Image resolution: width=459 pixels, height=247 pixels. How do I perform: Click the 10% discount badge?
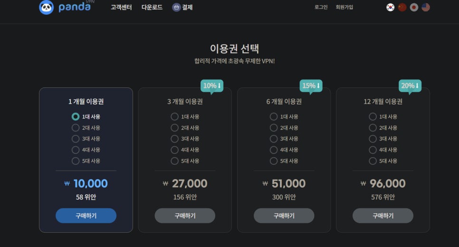212,86
